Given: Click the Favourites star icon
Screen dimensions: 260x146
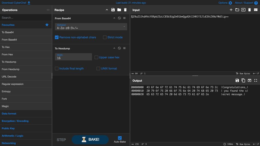Looking at the screenshot, I should [x=47, y=25].
